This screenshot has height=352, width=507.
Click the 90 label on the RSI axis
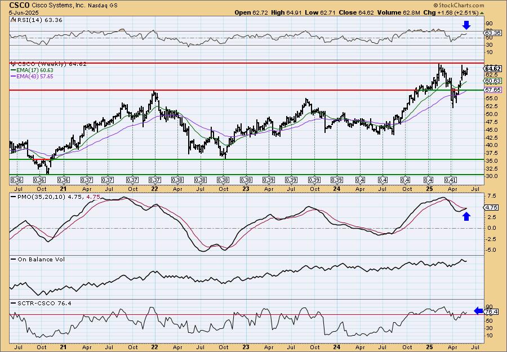pos(489,24)
